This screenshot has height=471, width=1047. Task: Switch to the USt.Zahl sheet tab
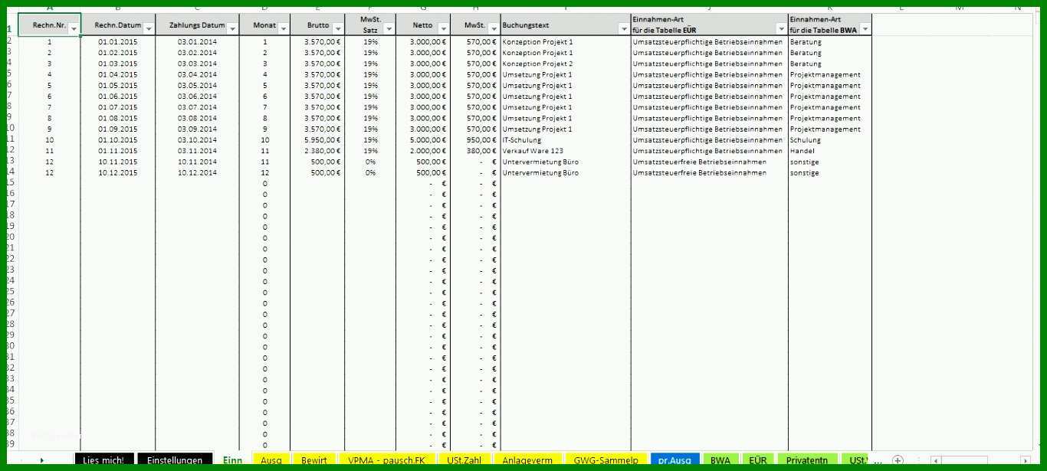464,460
